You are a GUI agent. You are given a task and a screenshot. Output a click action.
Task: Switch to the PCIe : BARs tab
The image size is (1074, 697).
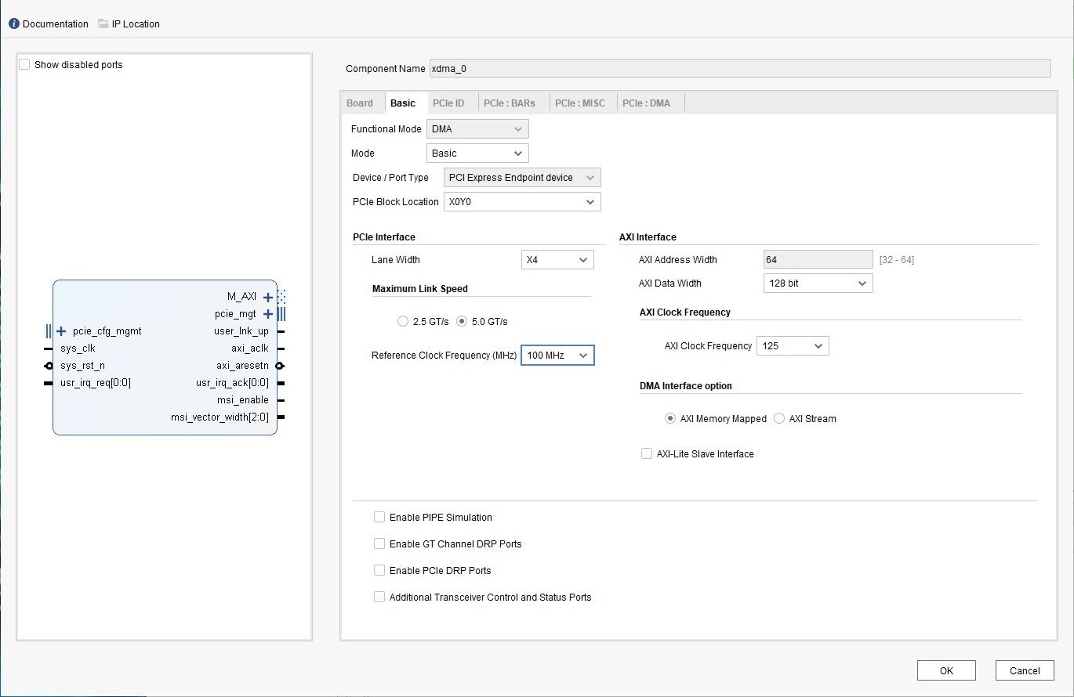click(x=510, y=103)
